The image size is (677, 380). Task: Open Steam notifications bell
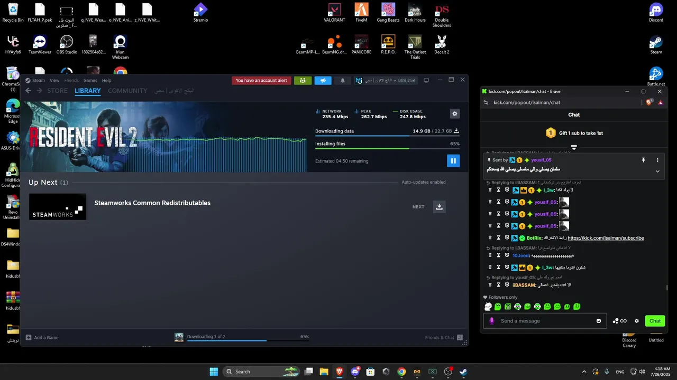[x=343, y=81]
